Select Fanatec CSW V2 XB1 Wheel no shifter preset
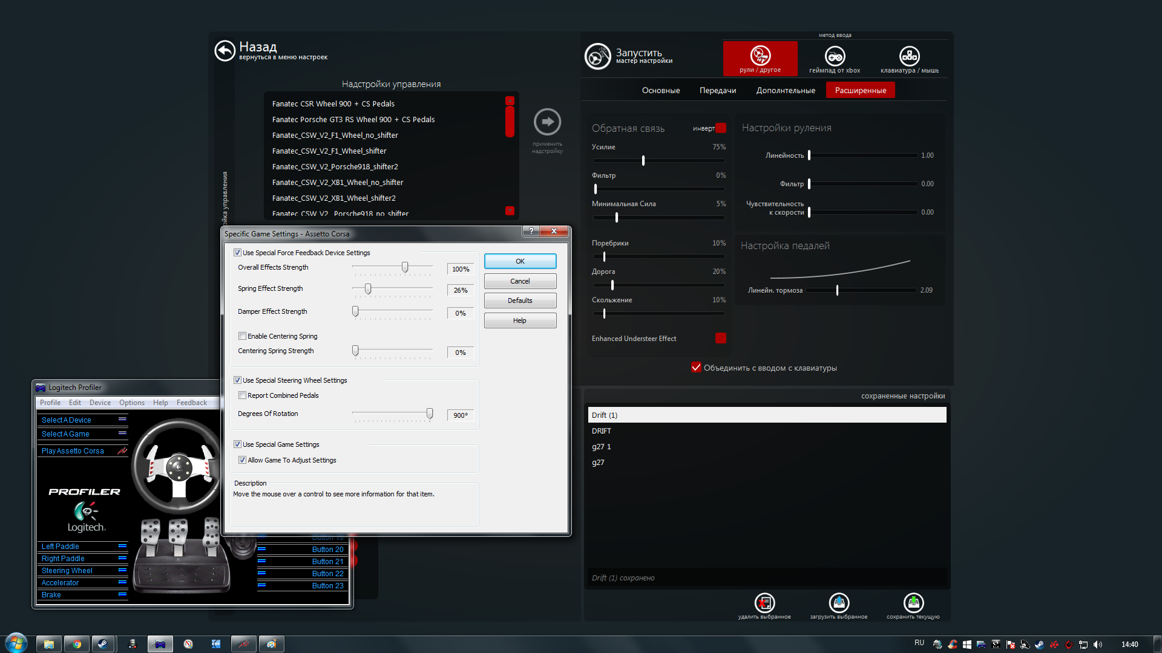The image size is (1162, 653). point(336,182)
